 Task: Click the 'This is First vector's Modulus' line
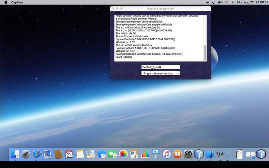[132, 36]
